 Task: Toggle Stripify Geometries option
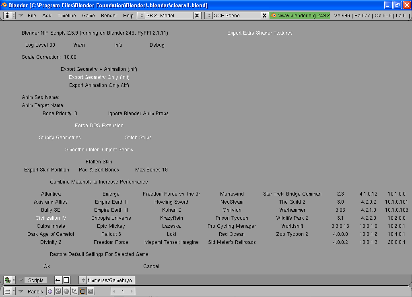click(x=60, y=138)
